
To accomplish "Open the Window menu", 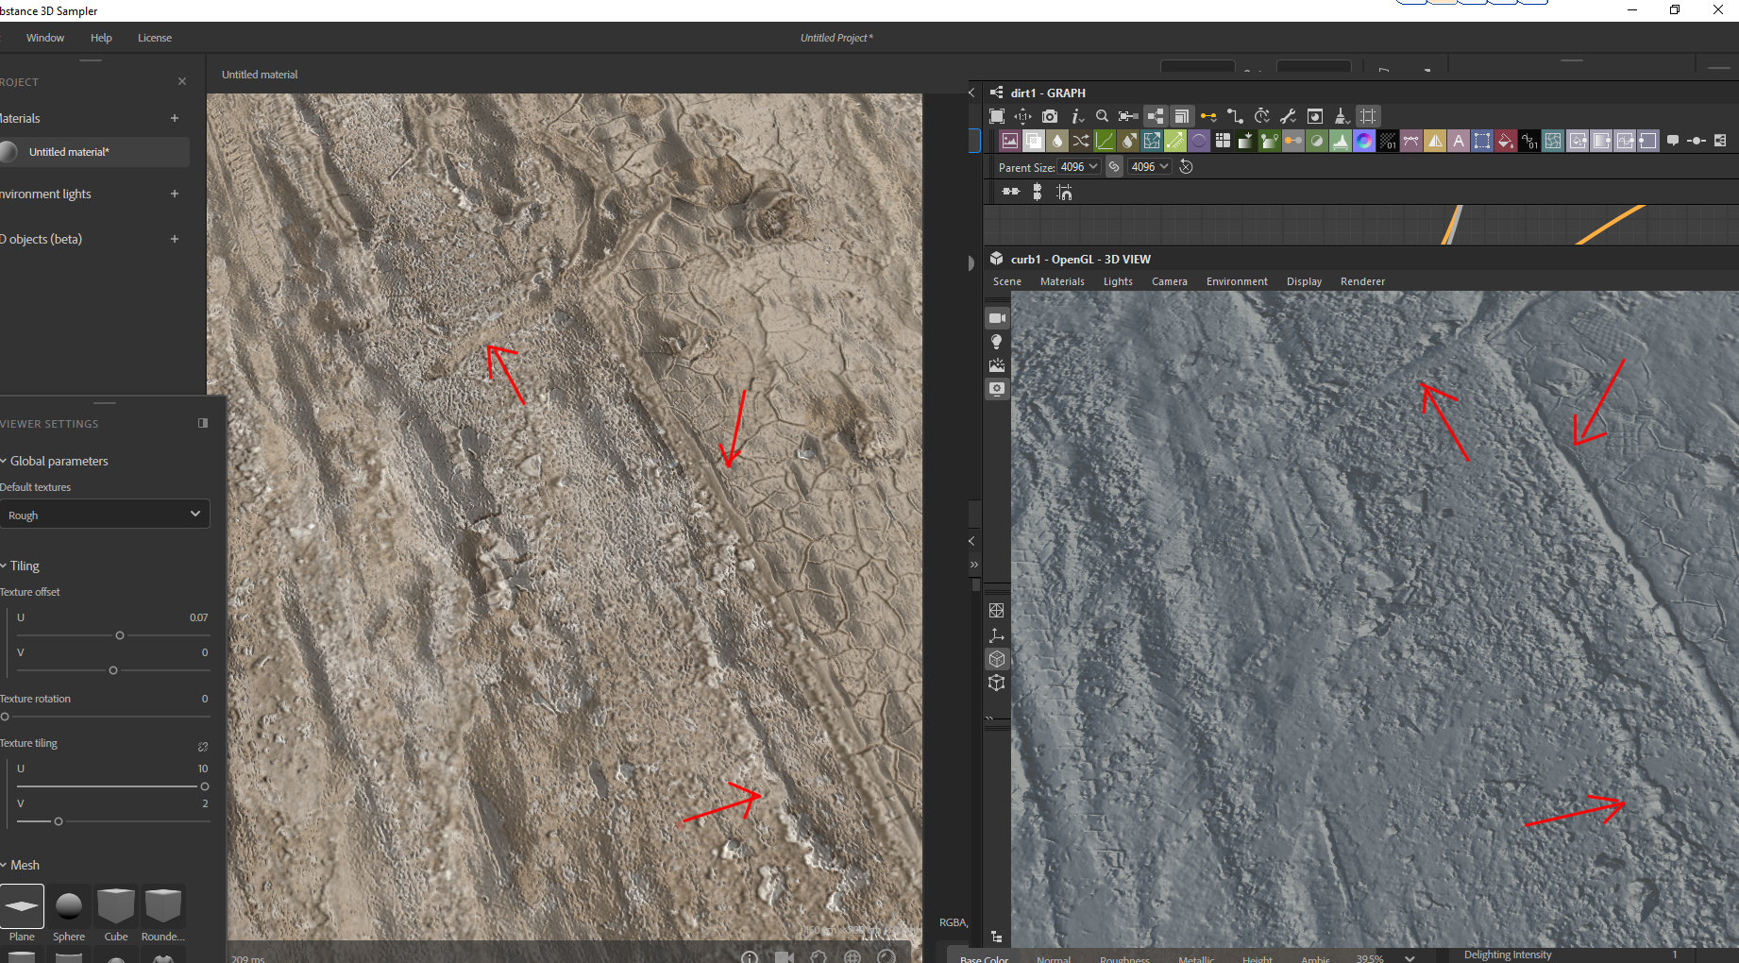I will pyautogui.click(x=44, y=38).
